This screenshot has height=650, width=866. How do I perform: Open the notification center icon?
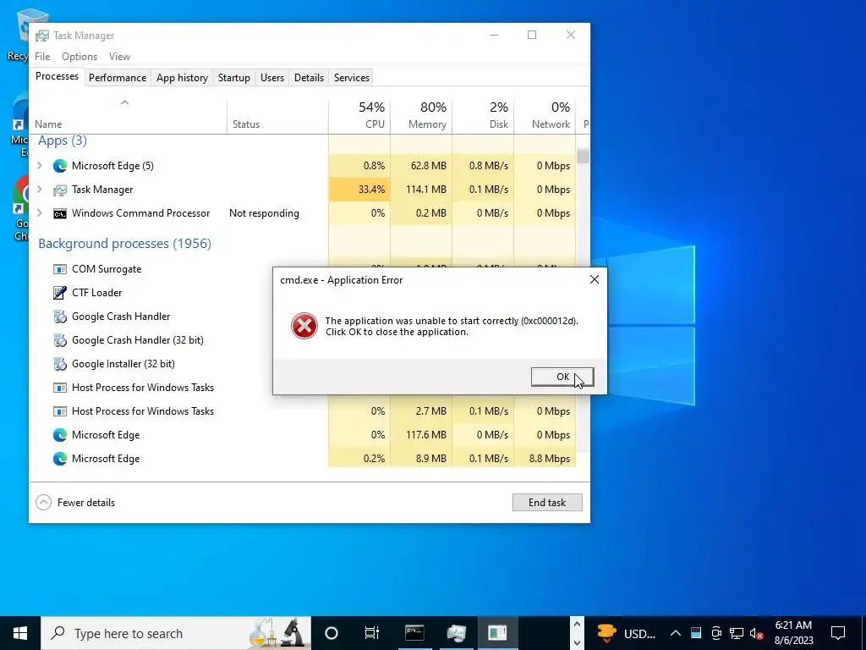pyautogui.click(x=838, y=633)
